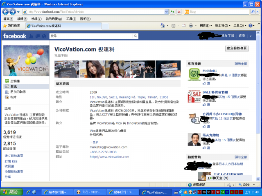Screen dimensions: 262x196
Task: Open the 檢視(V) menu
Action: (36, 19)
